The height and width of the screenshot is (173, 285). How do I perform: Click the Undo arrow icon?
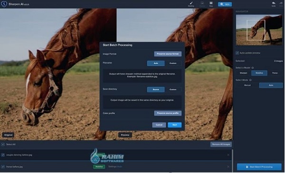click(x=274, y=3)
